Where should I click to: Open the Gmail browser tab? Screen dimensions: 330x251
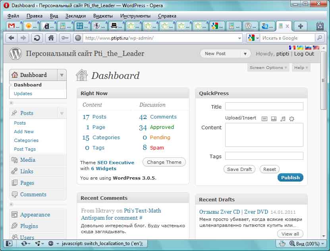tap(14, 26)
